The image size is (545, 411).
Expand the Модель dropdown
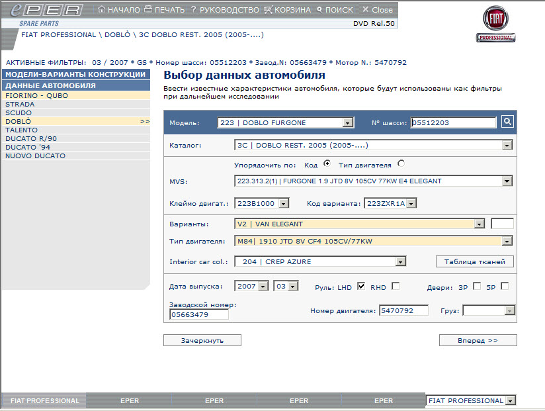348,122
